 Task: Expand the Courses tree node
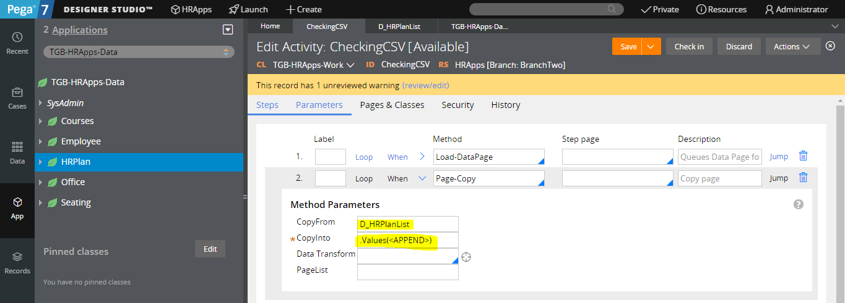tap(41, 121)
